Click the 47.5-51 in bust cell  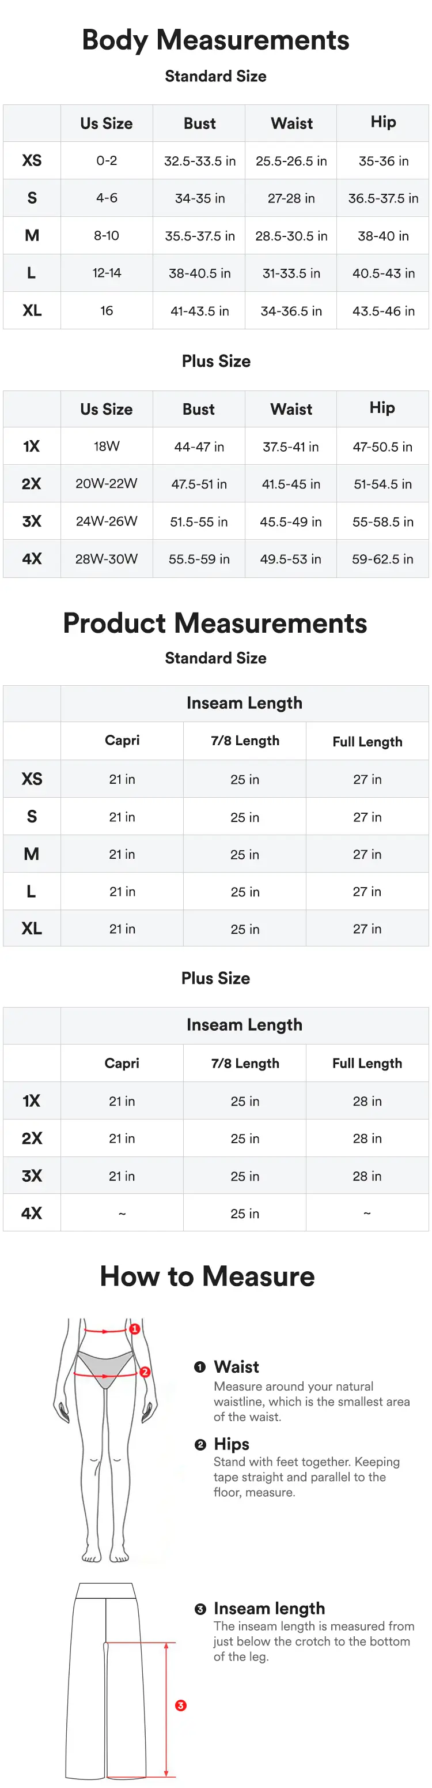click(x=199, y=484)
